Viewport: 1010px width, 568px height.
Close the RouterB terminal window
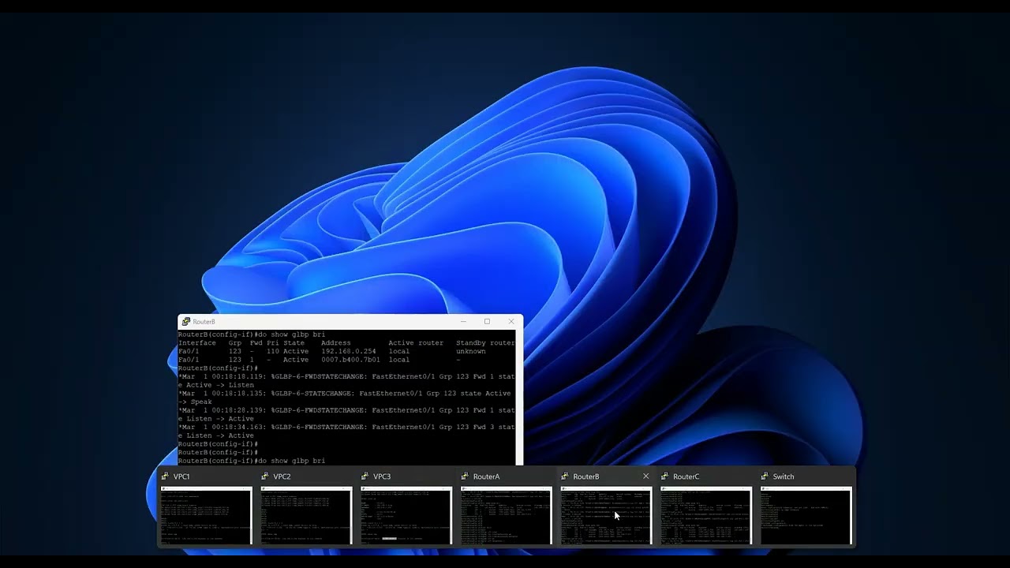coord(511,322)
